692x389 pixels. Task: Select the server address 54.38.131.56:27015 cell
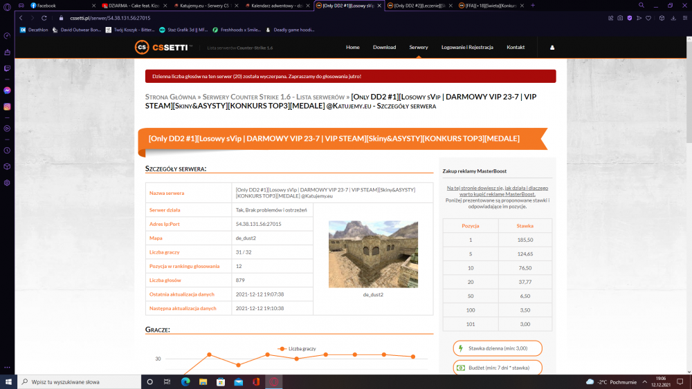tap(272, 224)
